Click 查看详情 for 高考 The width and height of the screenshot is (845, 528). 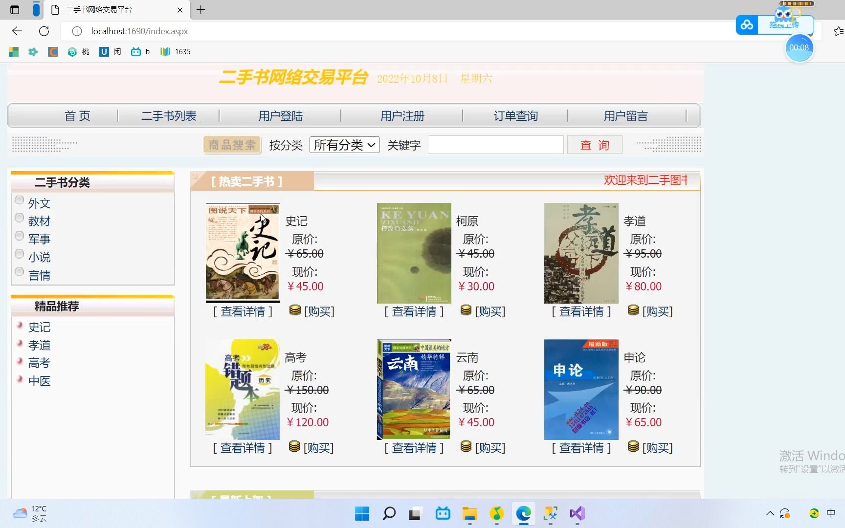tap(243, 448)
